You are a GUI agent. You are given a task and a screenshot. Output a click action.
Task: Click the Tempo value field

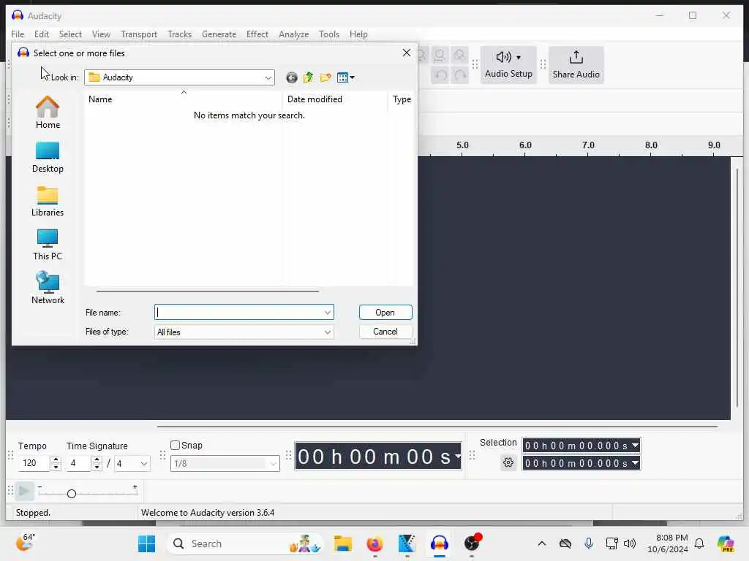(34, 463)
